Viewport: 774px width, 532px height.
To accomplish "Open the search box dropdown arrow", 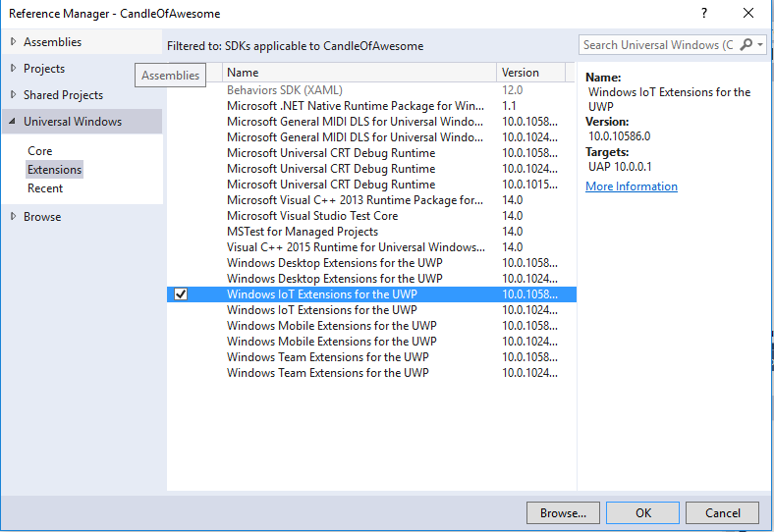I will coord(761,45).
